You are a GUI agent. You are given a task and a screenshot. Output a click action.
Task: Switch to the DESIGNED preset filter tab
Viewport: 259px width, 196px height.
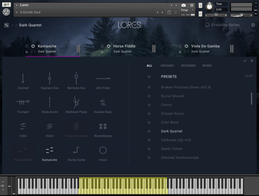click(188, 66)
